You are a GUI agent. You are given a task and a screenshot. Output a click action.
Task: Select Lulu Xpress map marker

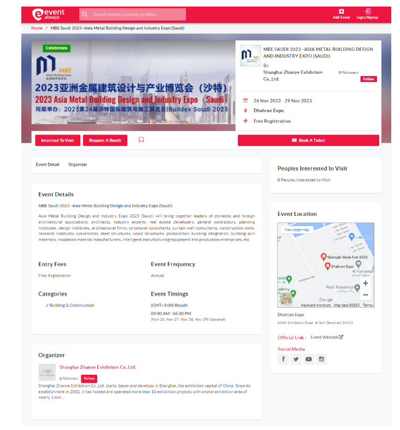351,237
